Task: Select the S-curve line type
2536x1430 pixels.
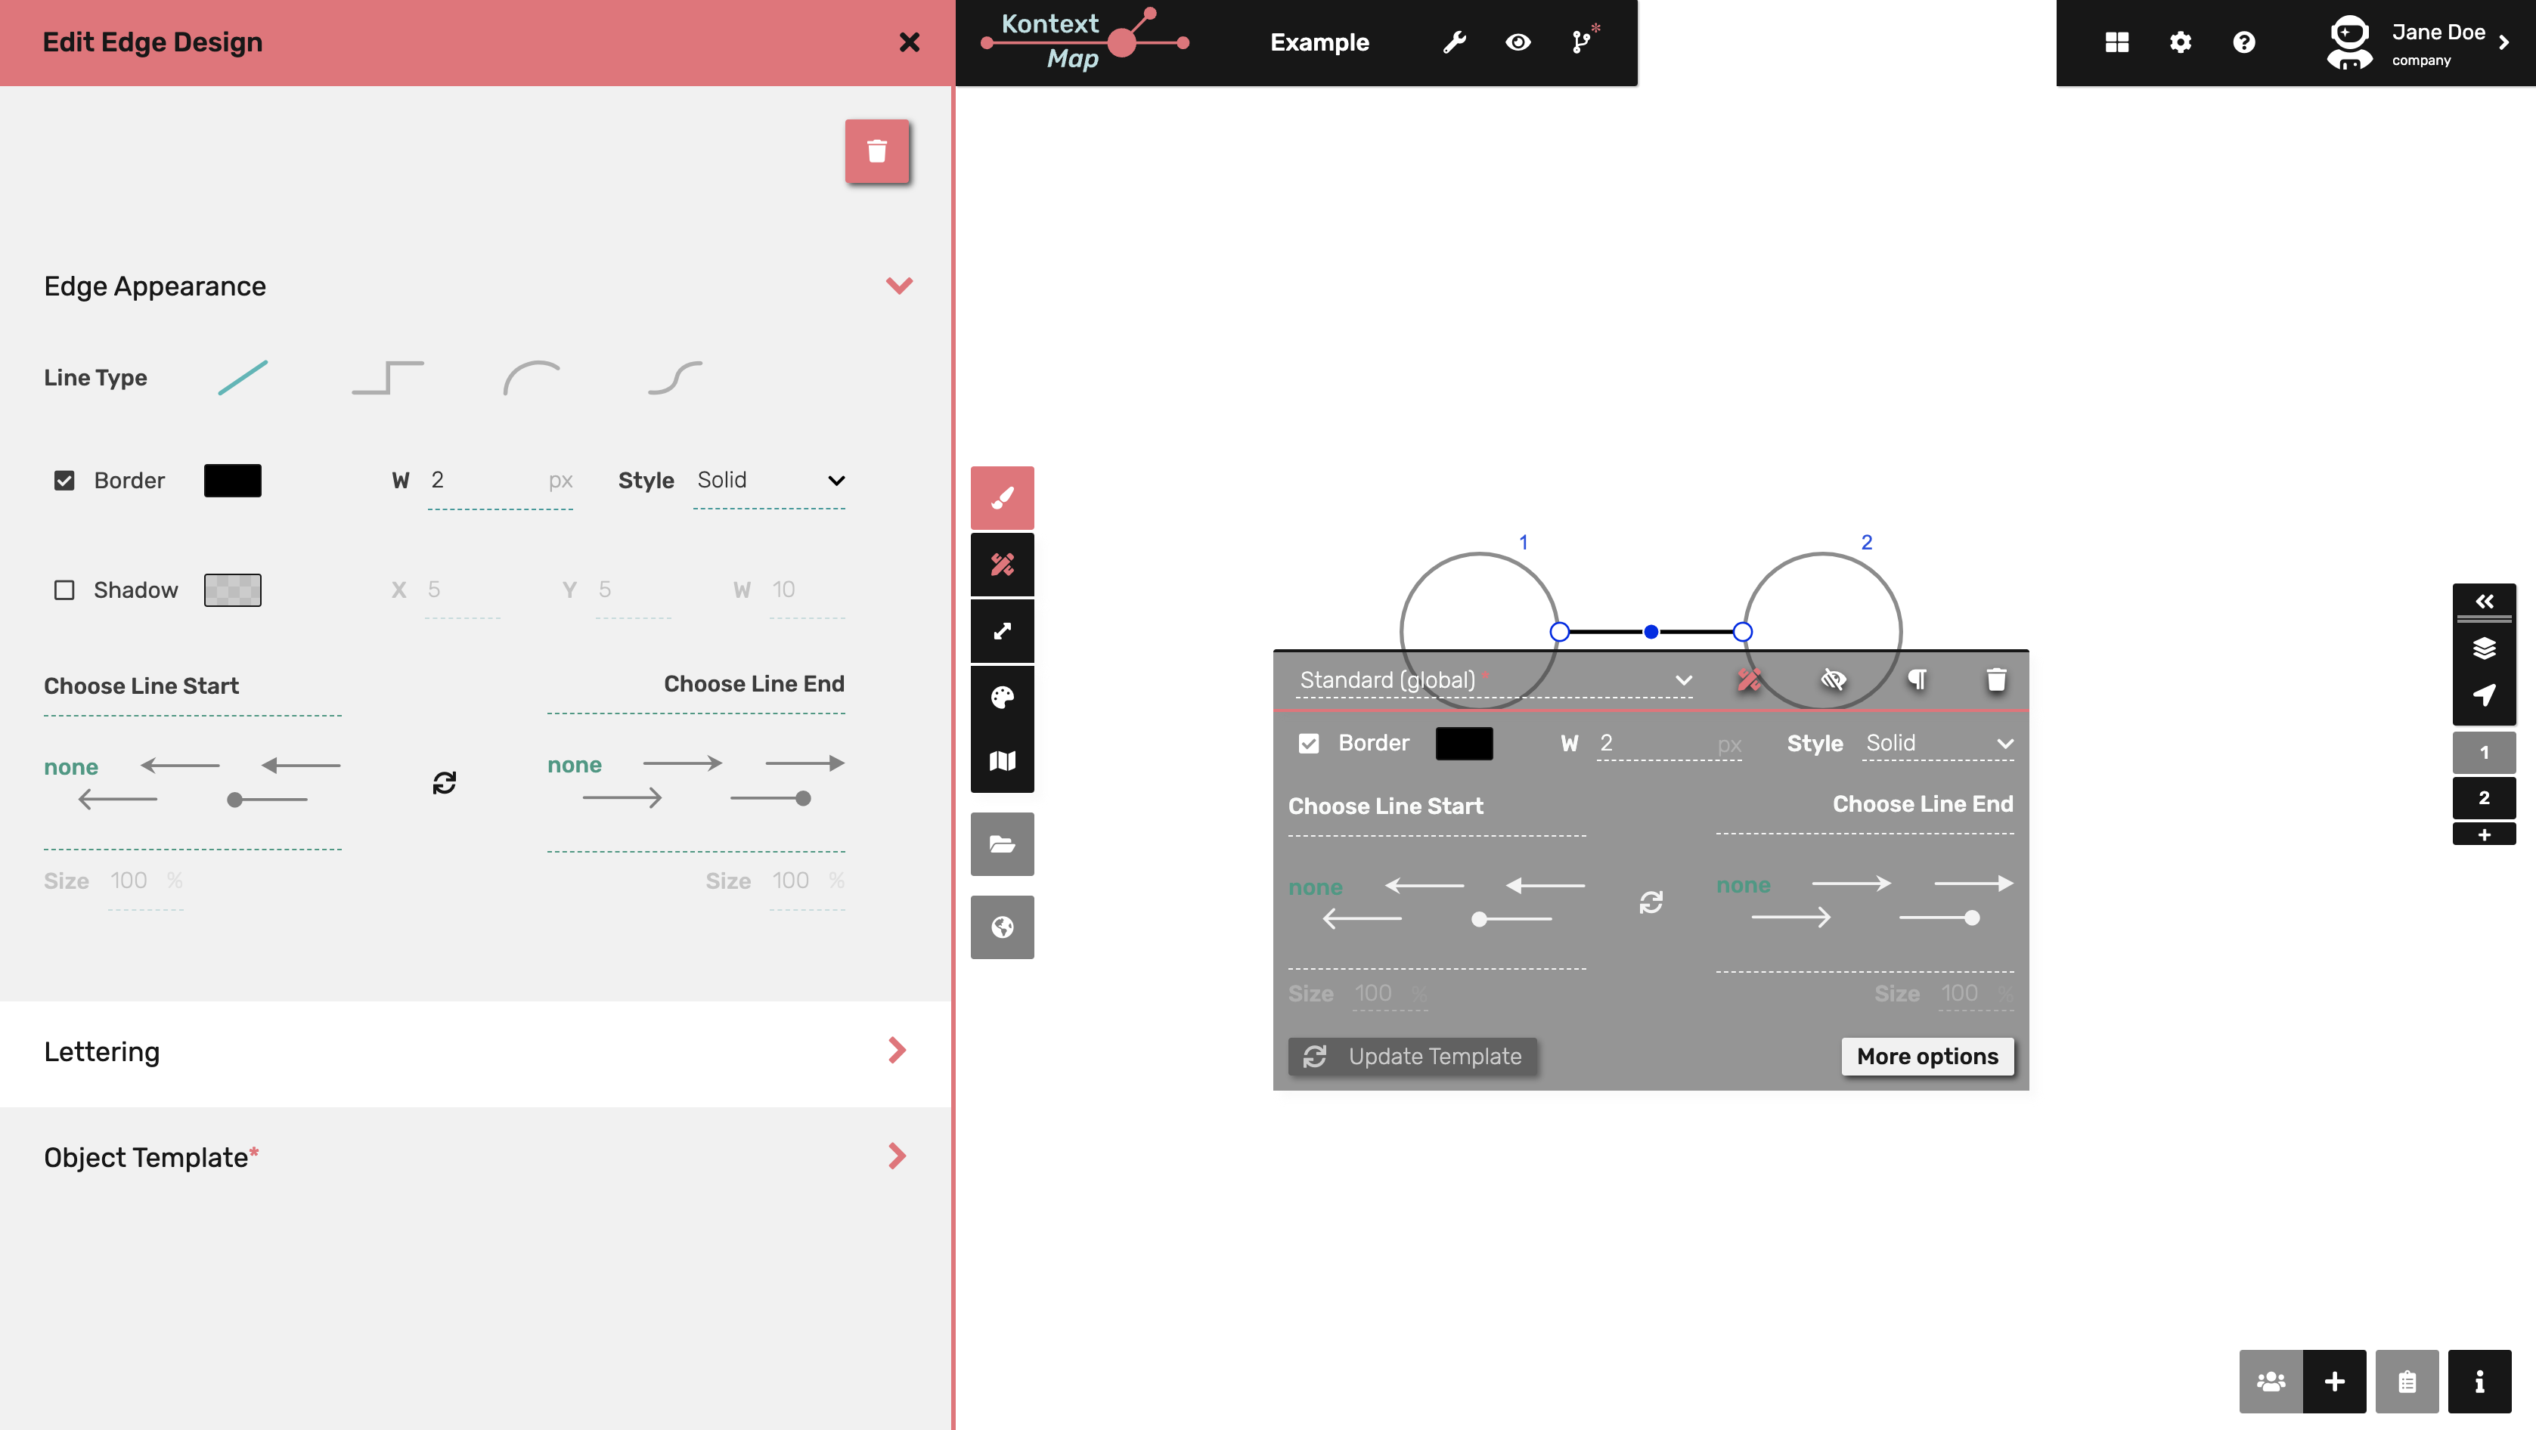Action: tap(675, 377)
